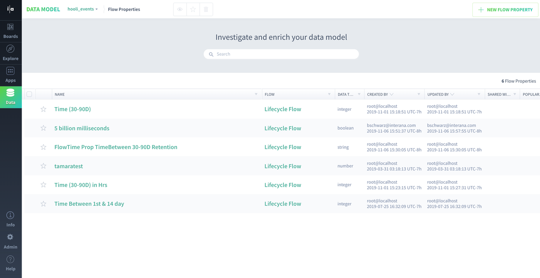This screenshot has height=278, width=540.
Task: Click the 6 Flow Properties count
Action: [519, 81]
